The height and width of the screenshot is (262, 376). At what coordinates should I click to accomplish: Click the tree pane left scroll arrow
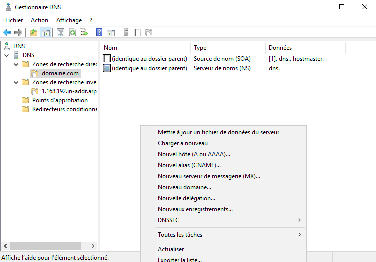point(5,246)
